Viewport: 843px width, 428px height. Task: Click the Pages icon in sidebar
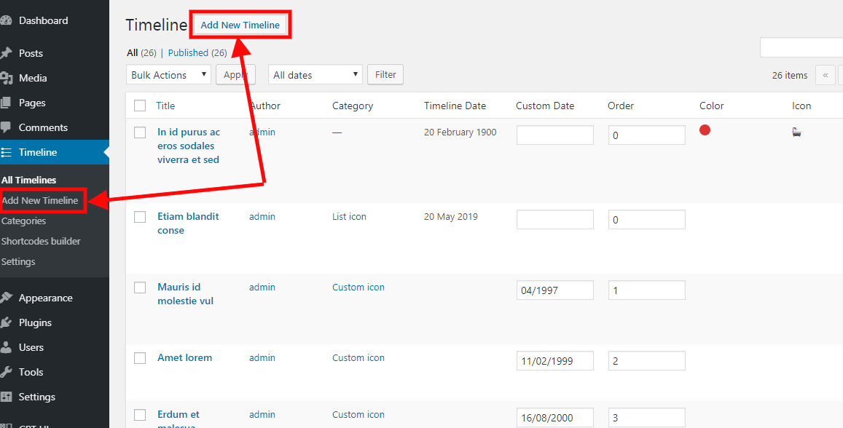(x=6, y=103)
